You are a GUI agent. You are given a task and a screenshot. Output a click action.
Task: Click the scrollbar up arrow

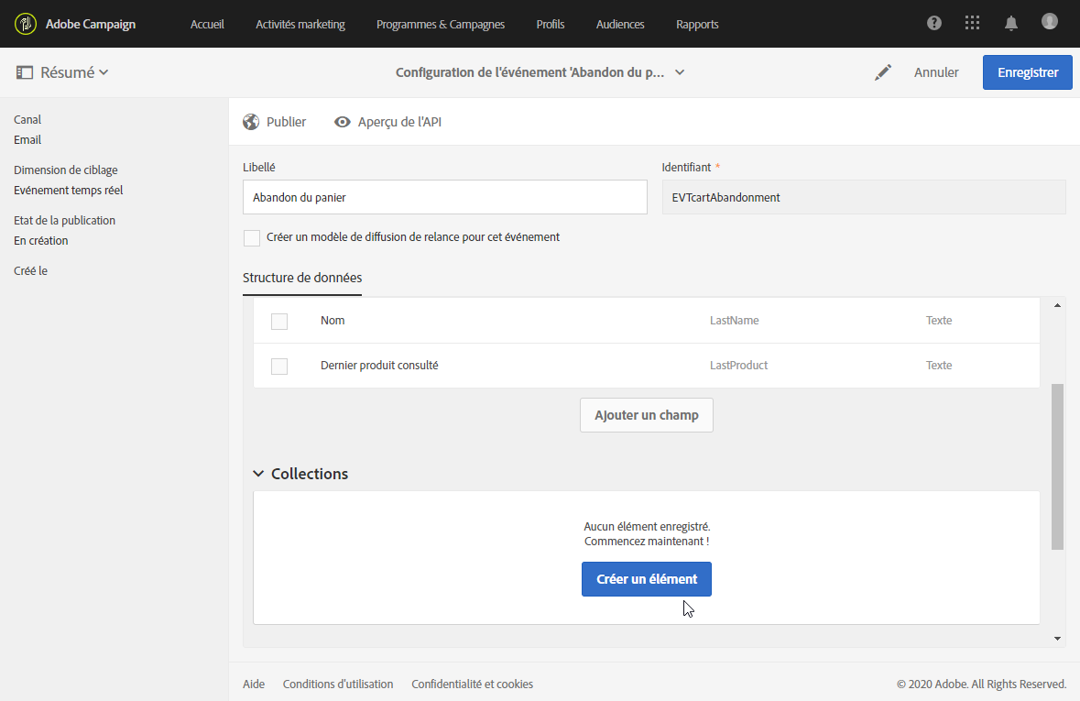click(x=1057, y=304)
